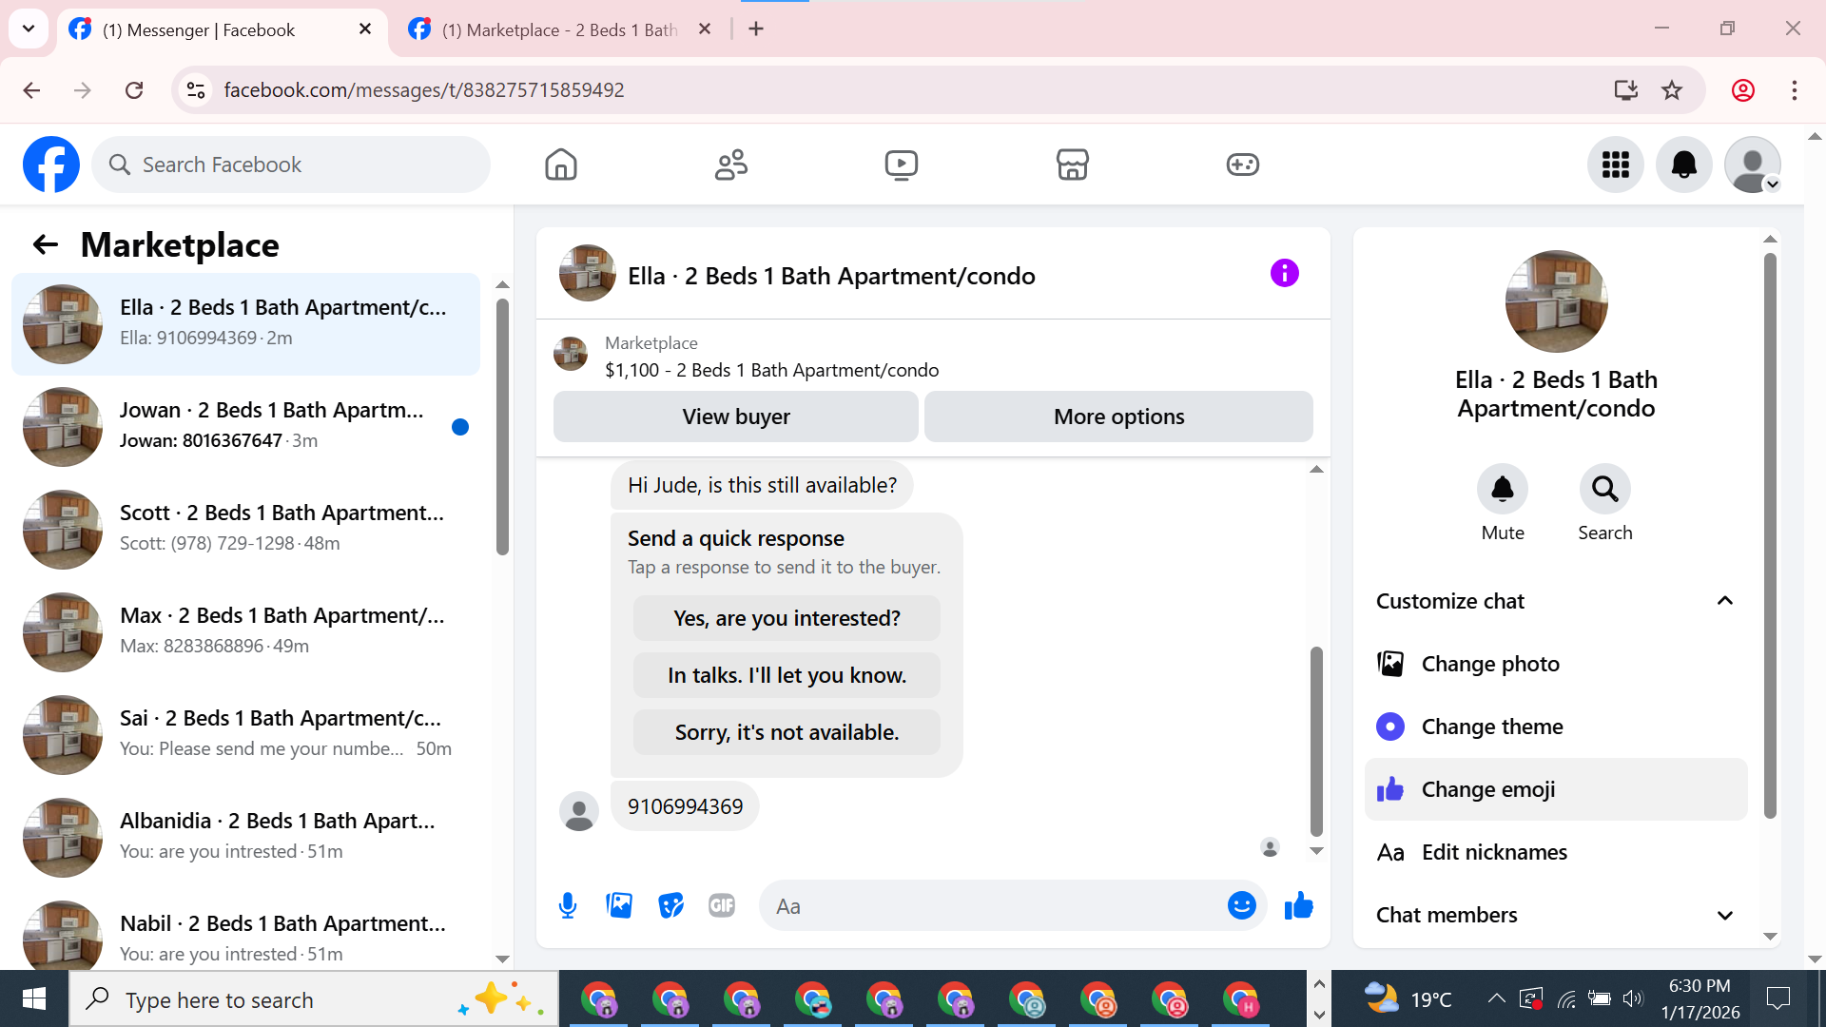Viewport: 1826px width, 1027px height.
Task: Open Marketplace from top navigation bar
Action: [x=1072, y=165]
